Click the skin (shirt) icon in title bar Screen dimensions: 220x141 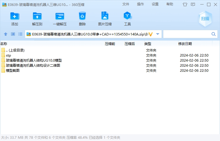(x=185, y=5)
